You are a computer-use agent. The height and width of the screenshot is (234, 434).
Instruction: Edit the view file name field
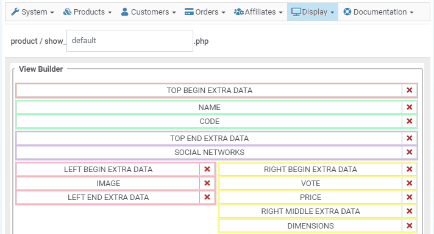tap(130, 41)
